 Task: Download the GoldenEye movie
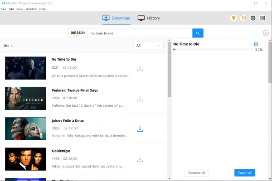tap(140, 159)
